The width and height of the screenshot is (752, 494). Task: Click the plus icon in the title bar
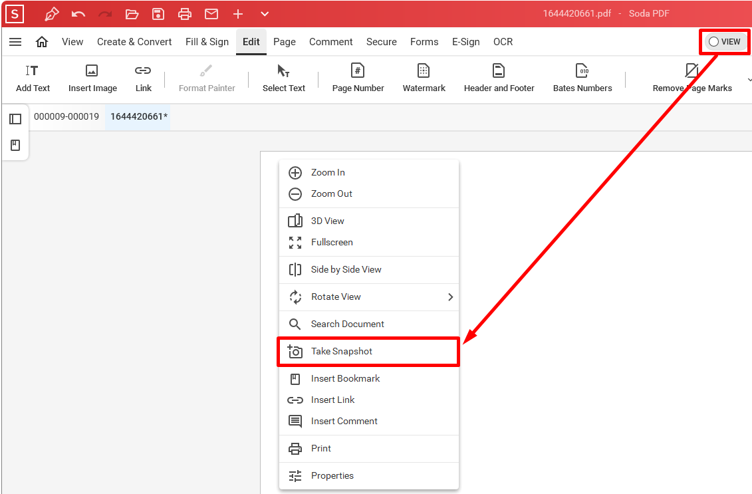[x=238, y=15]
